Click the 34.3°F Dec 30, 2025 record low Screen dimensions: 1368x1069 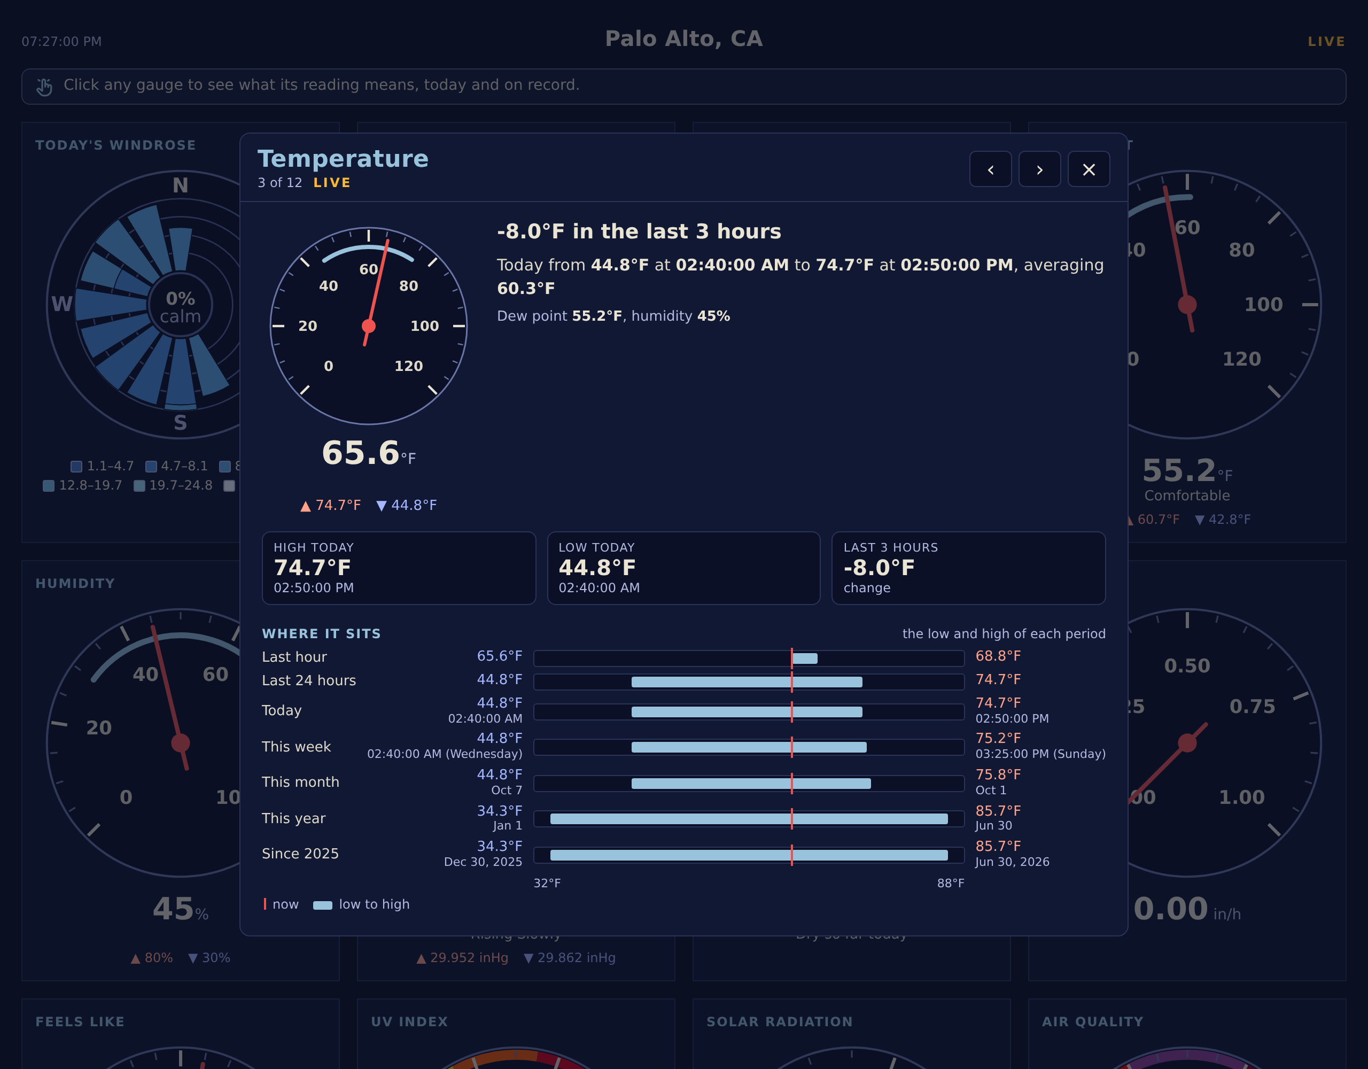[483, 854]
